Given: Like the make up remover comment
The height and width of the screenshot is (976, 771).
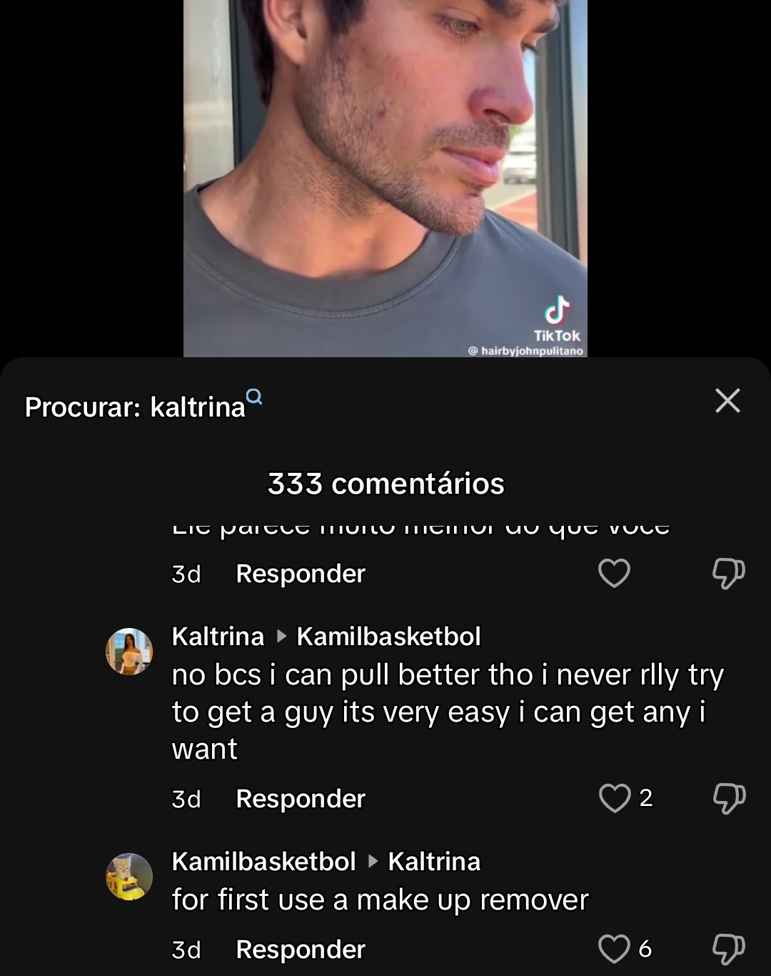Looking at the screenshot, I should [x=614, y=949].
